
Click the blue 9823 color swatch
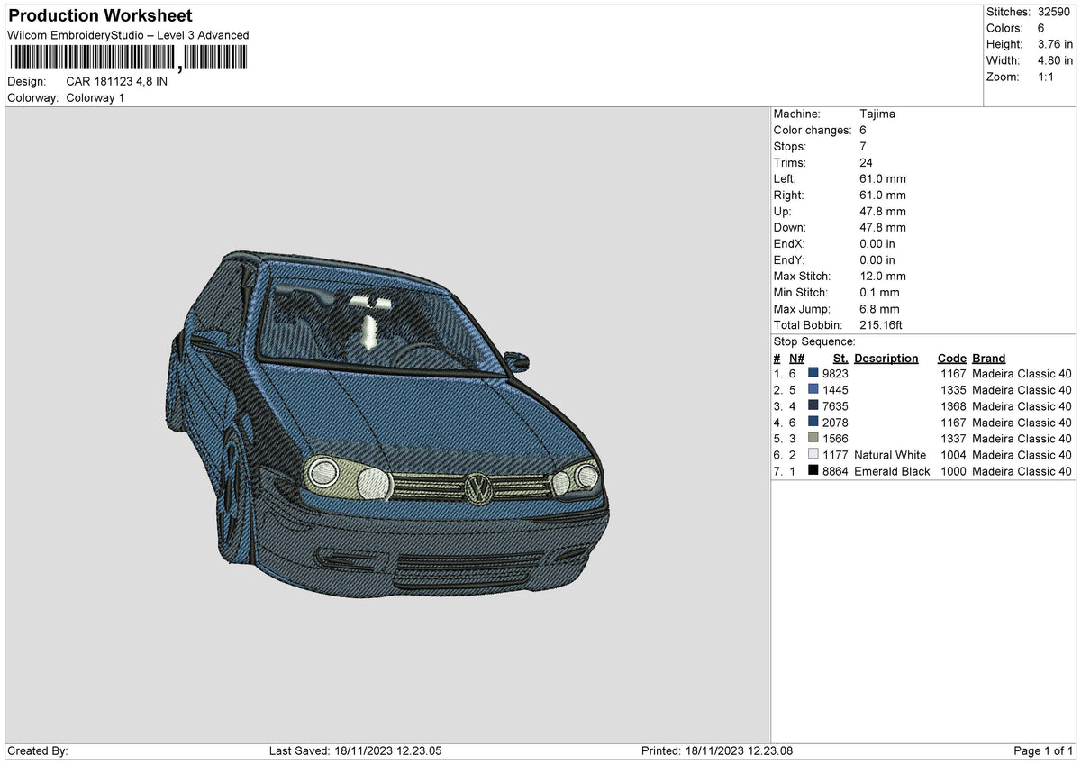pos(813,374)
